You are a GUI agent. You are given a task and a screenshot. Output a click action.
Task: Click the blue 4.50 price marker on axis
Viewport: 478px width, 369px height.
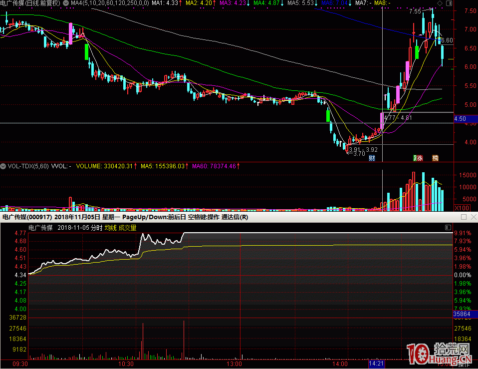click(466, 119)
